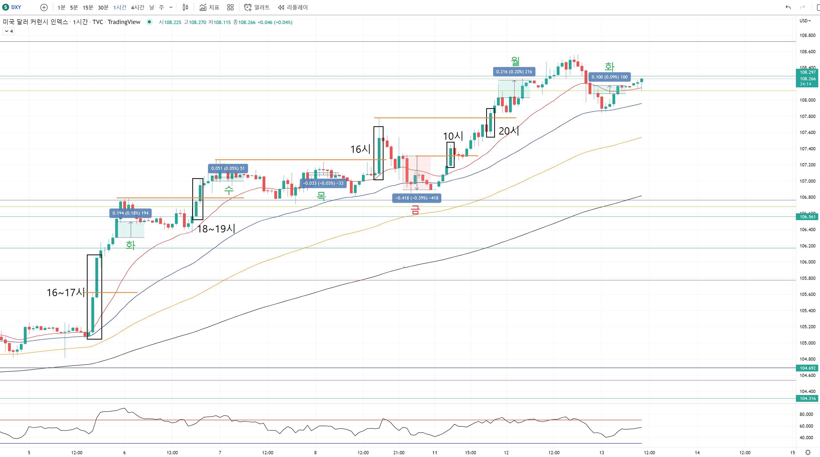The image size is (820, 457).
Task: Click the undo arrow
Action: [x=788, y=7]
